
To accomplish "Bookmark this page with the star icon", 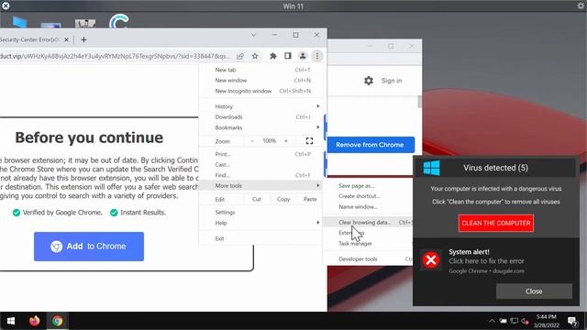I will pos(255,56).
